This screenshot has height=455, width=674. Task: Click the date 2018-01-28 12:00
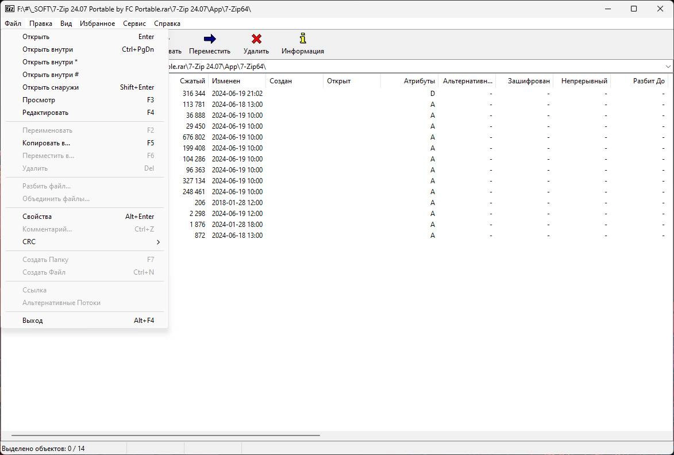(237, 203)
